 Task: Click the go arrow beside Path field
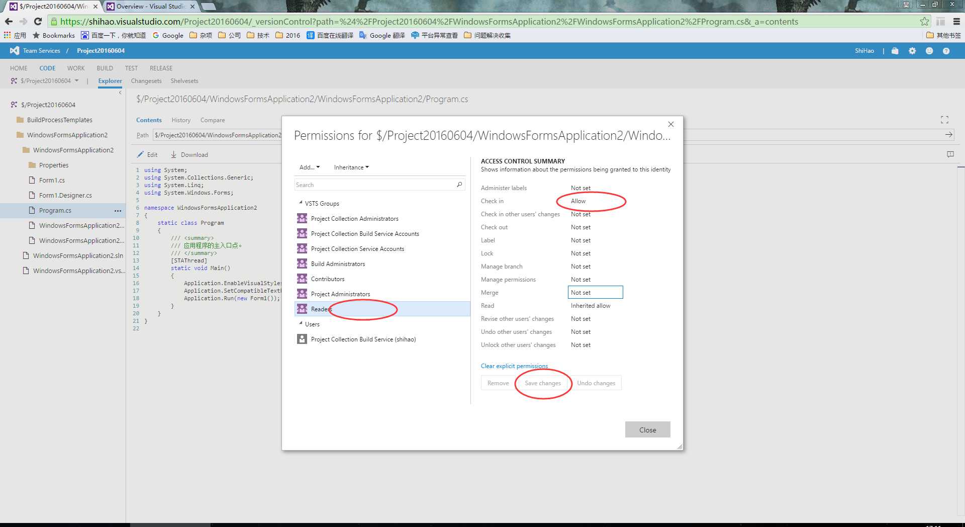point(948,135)
